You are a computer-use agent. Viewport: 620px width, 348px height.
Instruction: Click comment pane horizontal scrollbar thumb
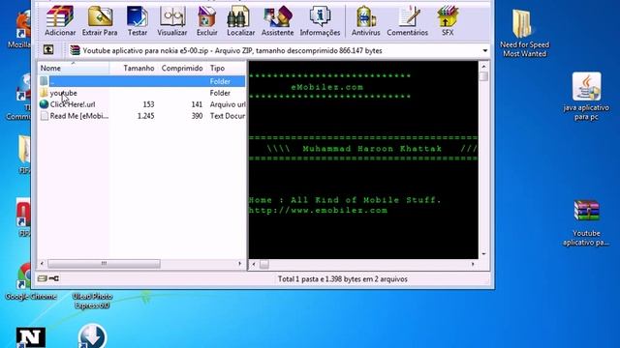pyautogui.click(x=264, y=264)
